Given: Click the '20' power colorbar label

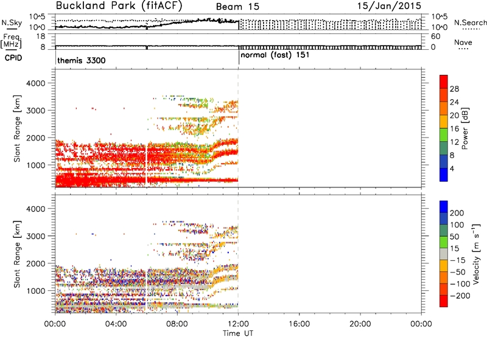Looking at the screenshot, I should (454, 116).
